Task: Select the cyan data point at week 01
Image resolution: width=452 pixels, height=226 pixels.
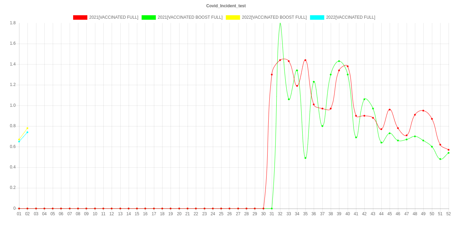Action: (x=19, y=141)
